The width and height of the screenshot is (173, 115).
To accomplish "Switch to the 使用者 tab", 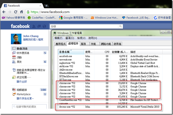I will click(117, 44).
